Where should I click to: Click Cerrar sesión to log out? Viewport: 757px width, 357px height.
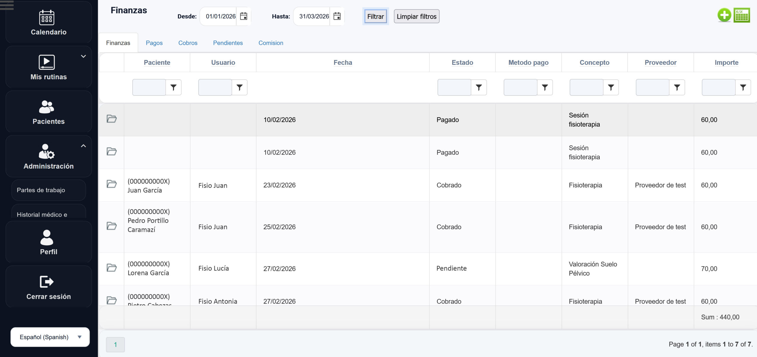(x=48, y=287)
